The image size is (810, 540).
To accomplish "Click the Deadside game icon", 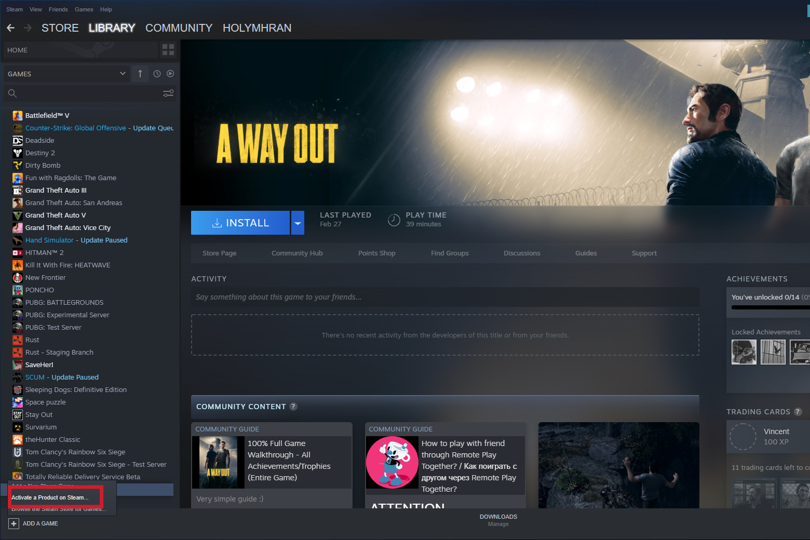I will [x=18, y=141].
